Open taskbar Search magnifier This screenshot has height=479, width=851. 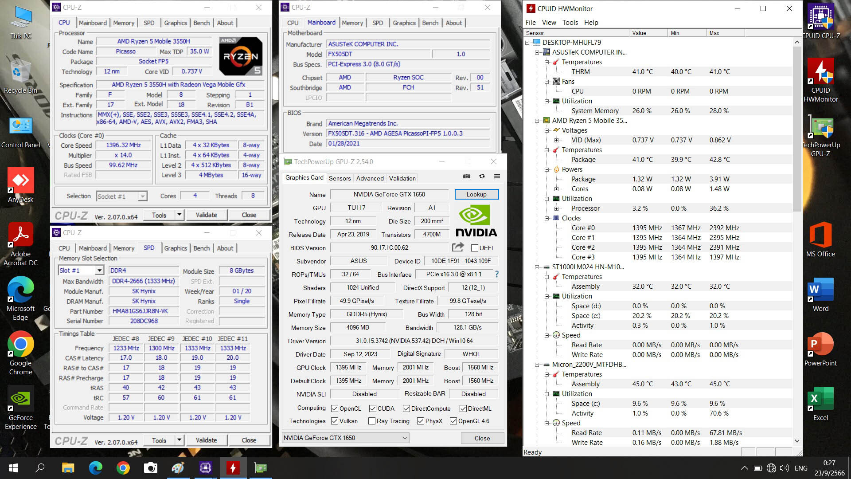click(x=40, y=468)
